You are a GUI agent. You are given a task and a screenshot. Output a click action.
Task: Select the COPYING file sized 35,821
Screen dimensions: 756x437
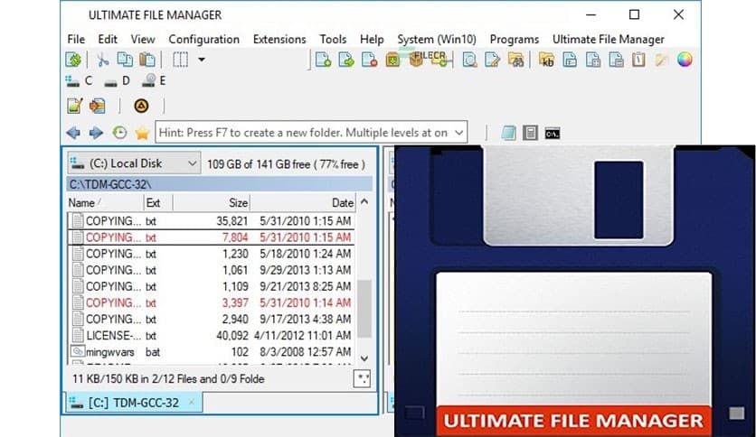pos(212,221)
